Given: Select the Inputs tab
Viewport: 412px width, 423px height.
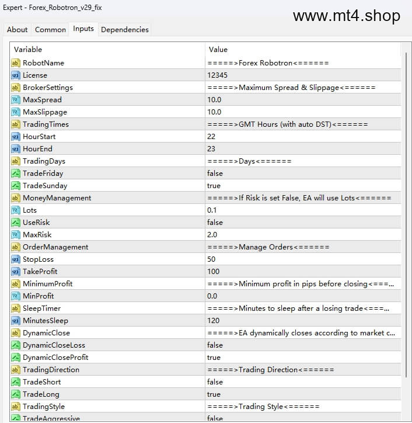Looking at the screenshot, I should tap(83, 29).
